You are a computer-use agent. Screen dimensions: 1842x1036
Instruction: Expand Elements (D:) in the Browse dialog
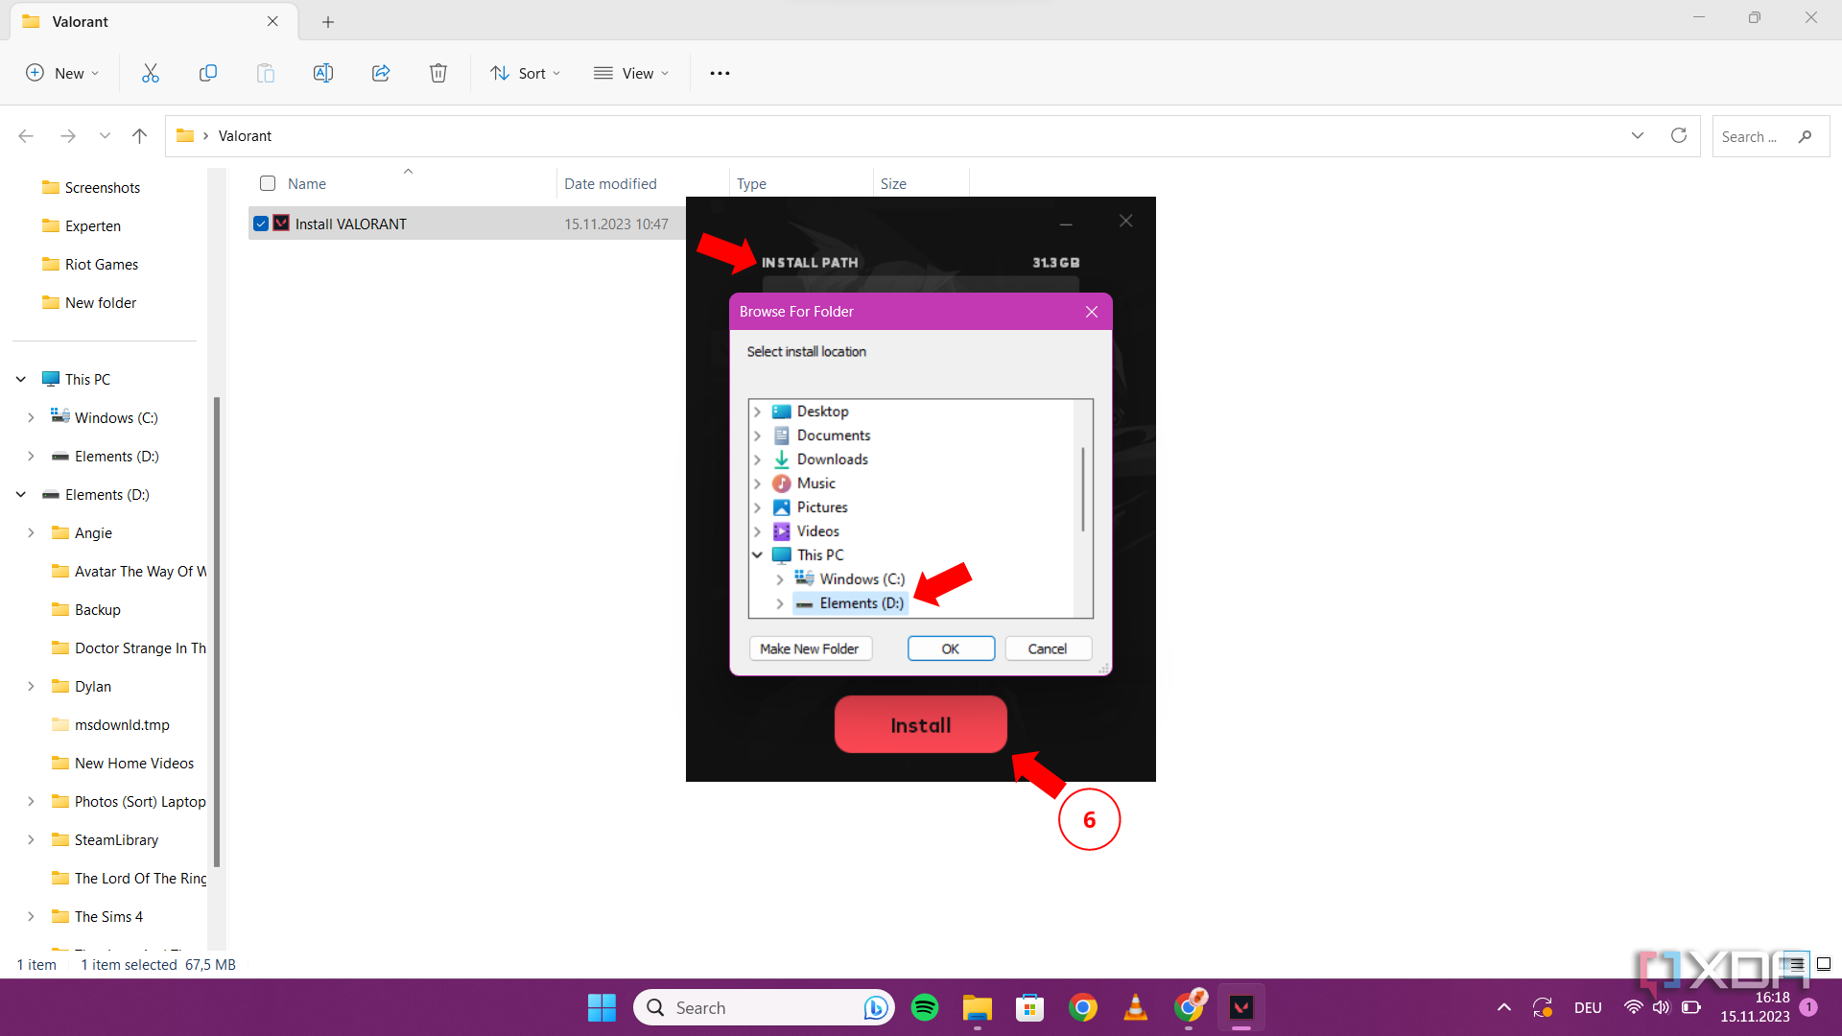(780, 603)
